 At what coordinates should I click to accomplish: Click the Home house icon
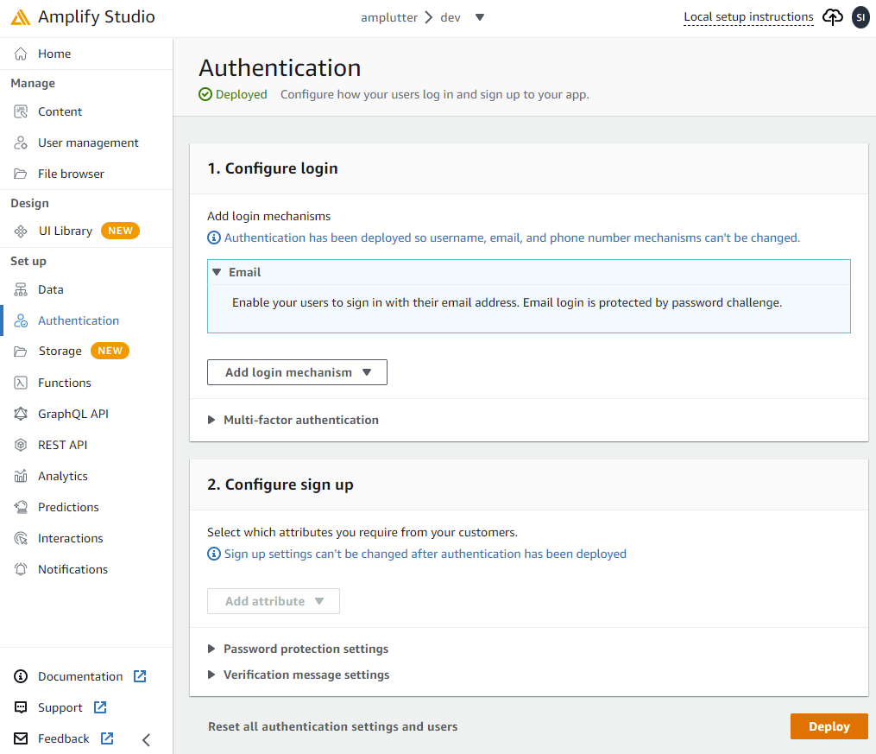tap(21, 54)
